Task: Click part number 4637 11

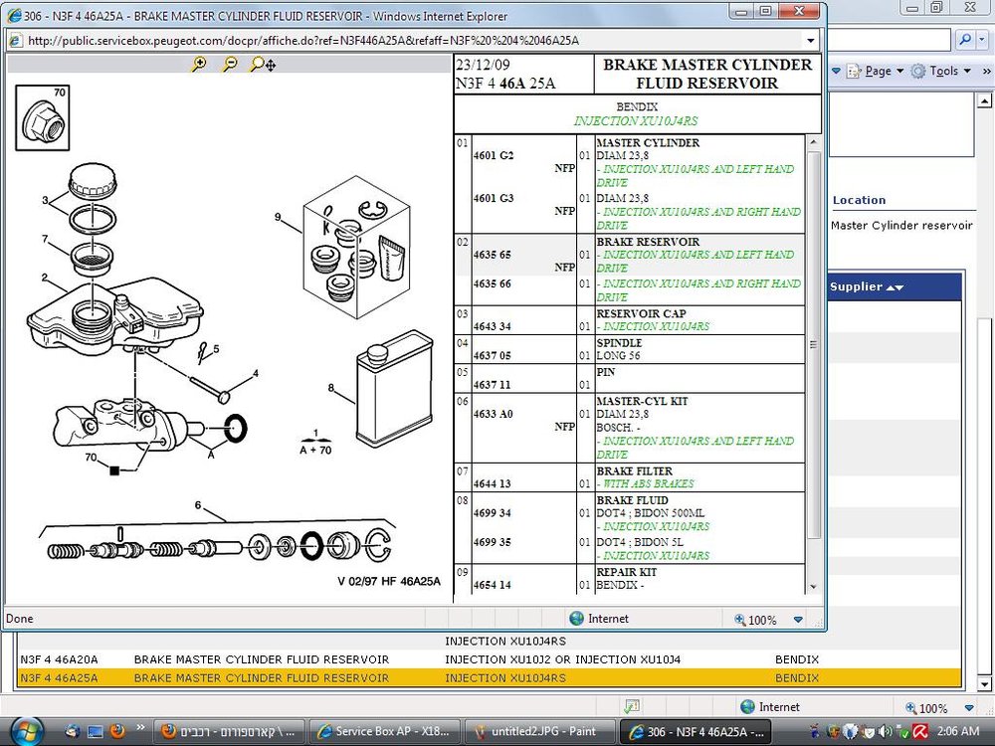Action: pos(492,384)
